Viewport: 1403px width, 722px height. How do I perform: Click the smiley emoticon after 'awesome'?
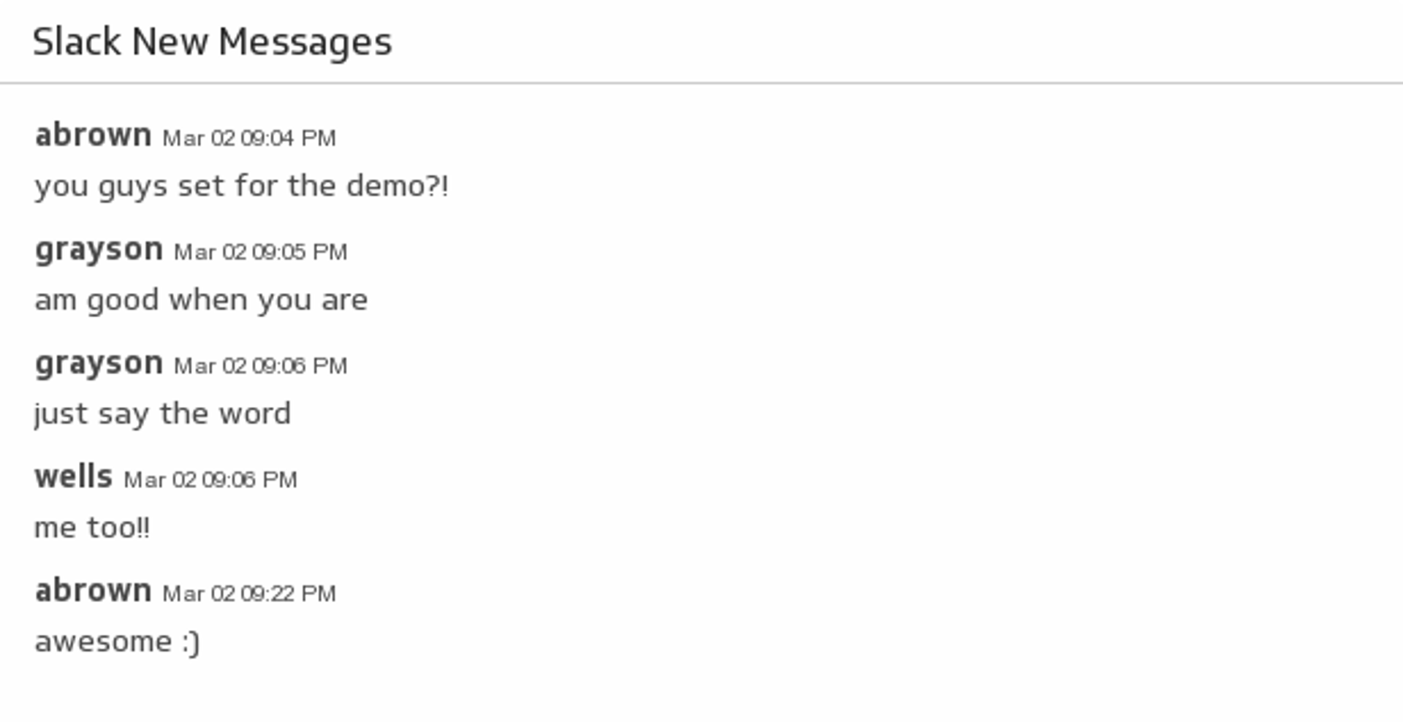(190, 642)
